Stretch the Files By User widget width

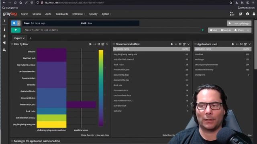[x=95, y=44]
